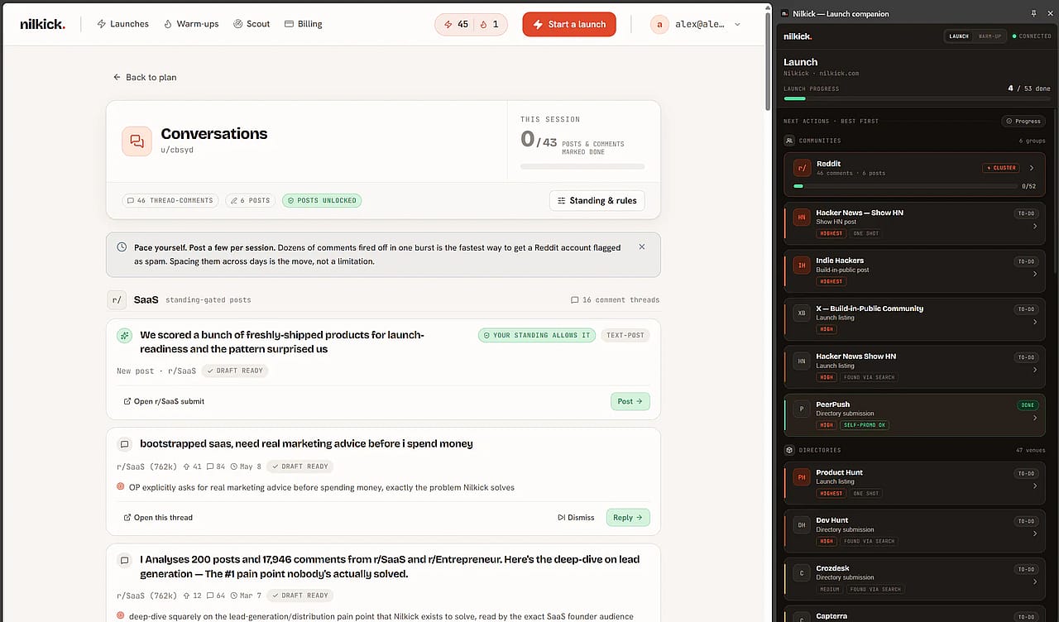Click the 16 comment threads counter
The width and height of the screenshot is (1059, 622).
click(x=616, y=299)
